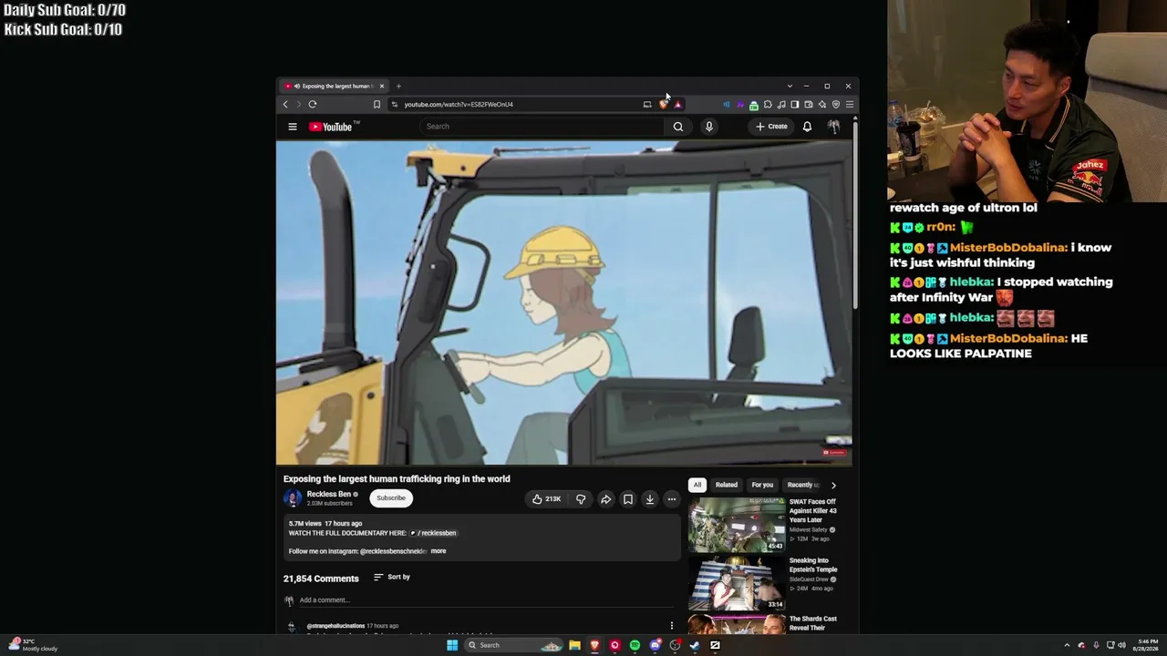Viewport: 1167px width, 656px height.
Task: Open the YouTube account avatar menu
Action: pos(833,127)
